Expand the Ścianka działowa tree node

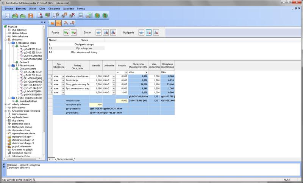tap(13, 101)
